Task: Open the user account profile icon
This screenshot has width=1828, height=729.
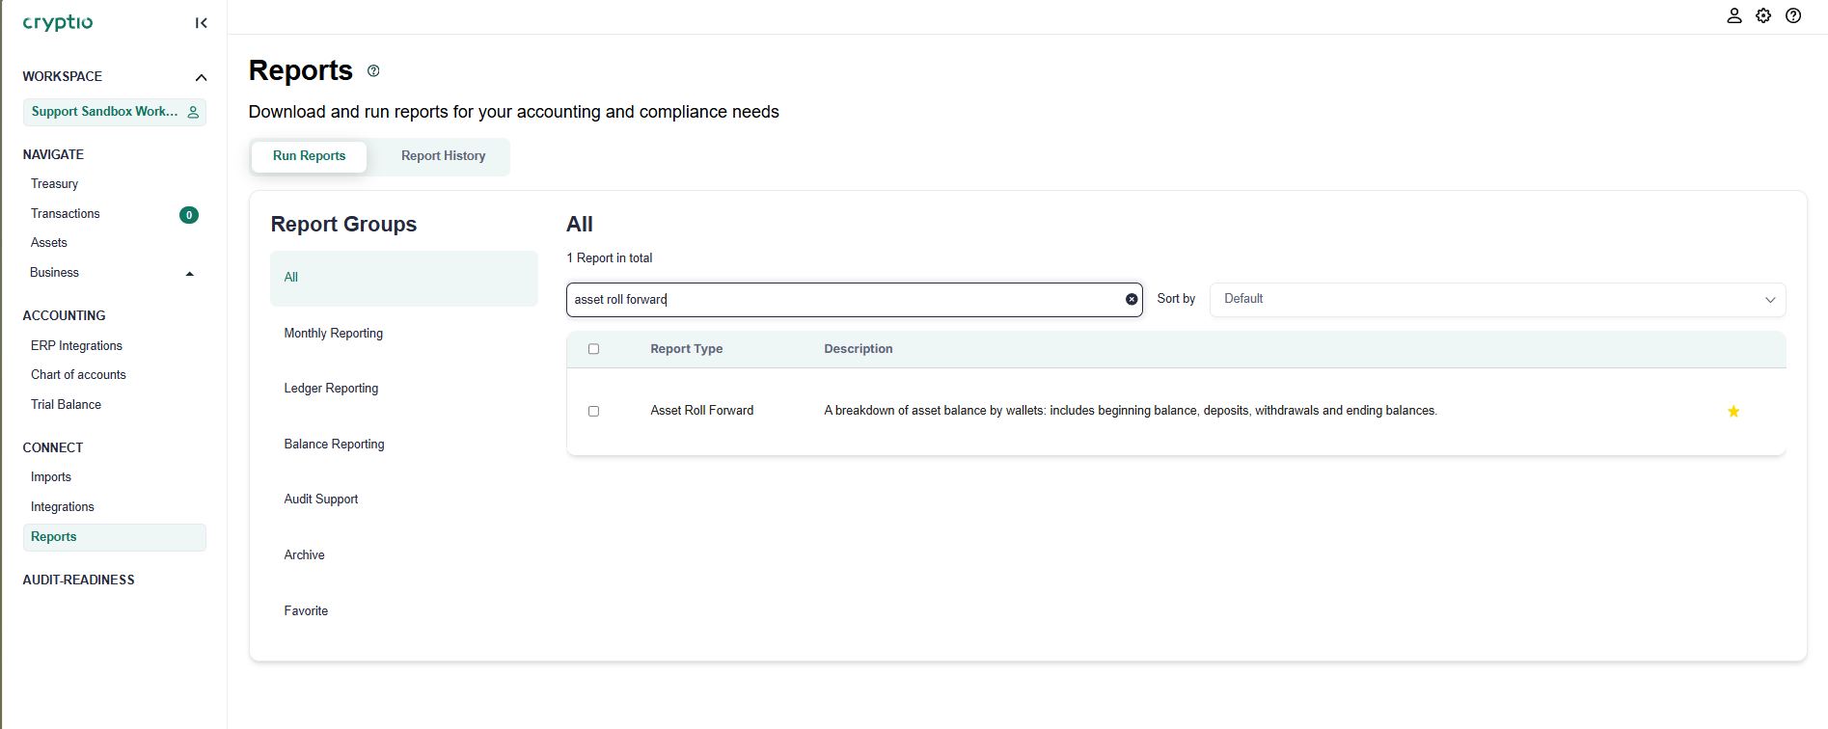Action: coord(1733,15)
